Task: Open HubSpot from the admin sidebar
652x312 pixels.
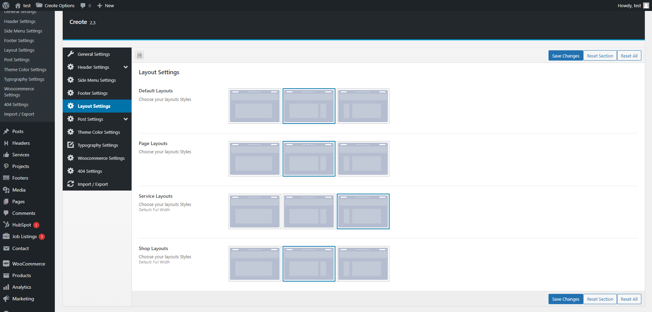Action: [x=22, y=225]
